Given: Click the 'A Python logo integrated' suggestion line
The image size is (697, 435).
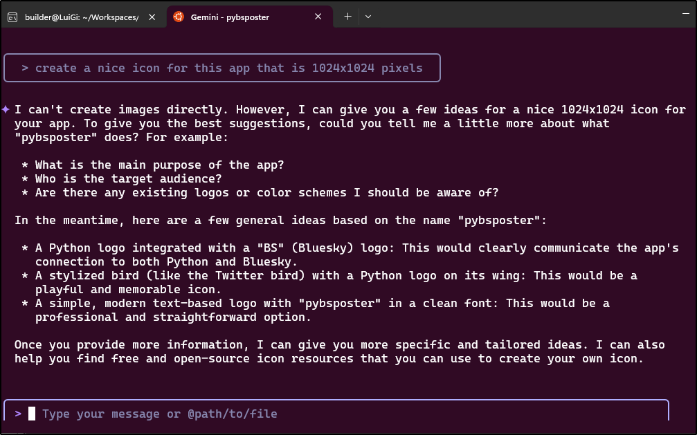Looking at the screenshot, I should coord(357,248).
